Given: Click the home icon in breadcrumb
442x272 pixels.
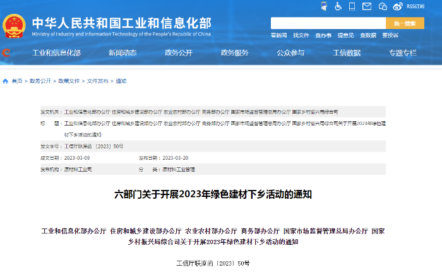Looking at the screenshot, I should (x=6, y=81).
